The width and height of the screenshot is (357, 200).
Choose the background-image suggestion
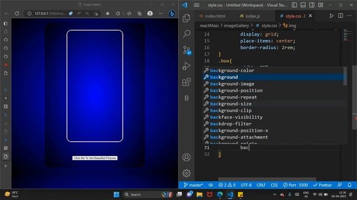[273, 84]
